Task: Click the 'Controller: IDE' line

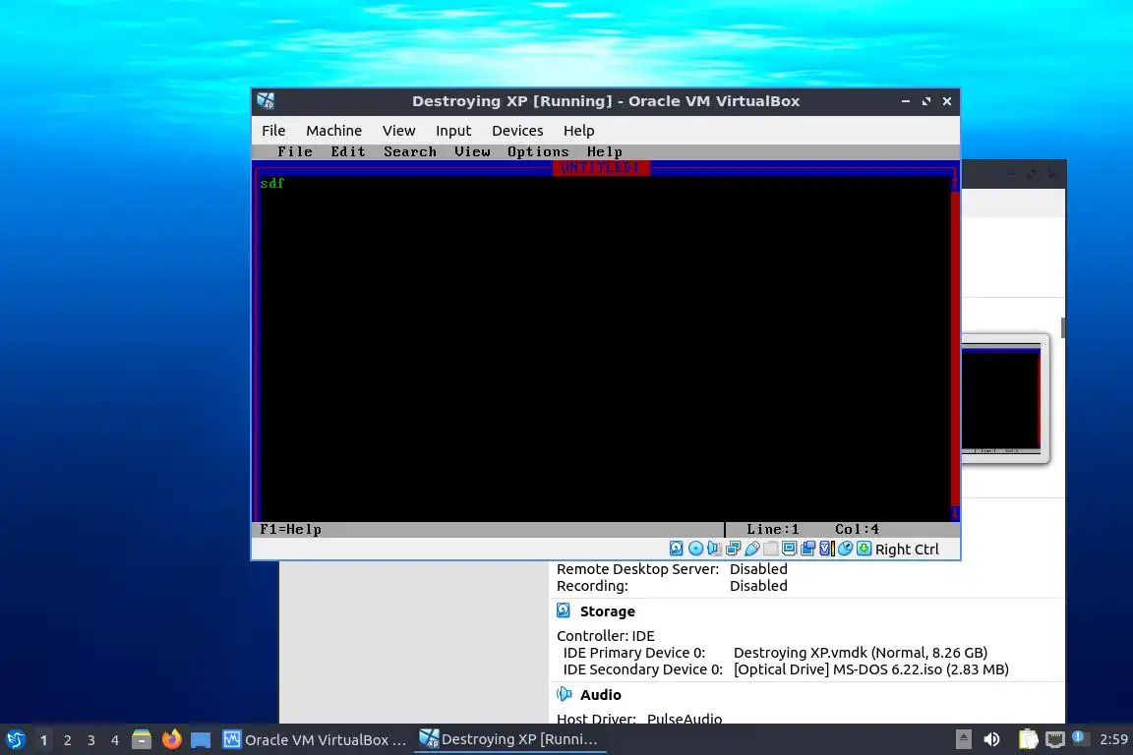Action: coord(606,636)
